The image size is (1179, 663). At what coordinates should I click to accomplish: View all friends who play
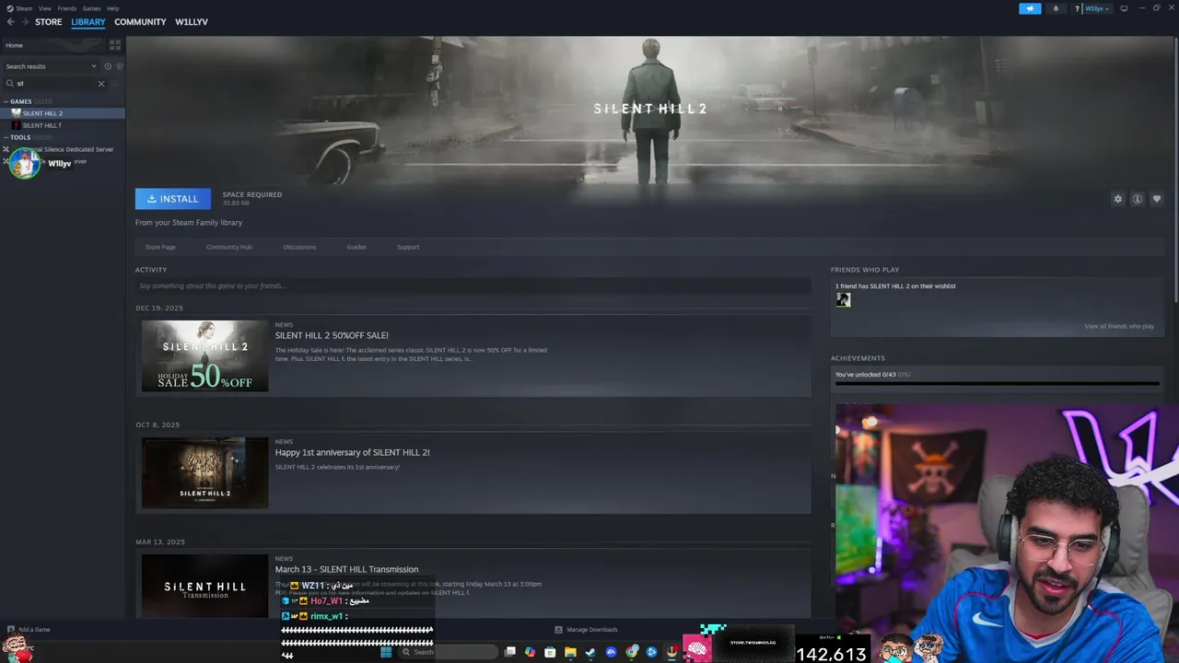click(1118, 326)
